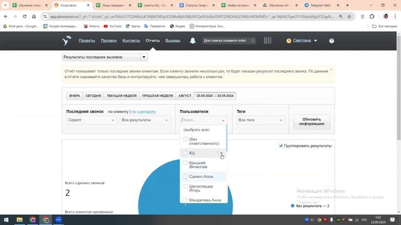
Task: Check Шепелявцев Игорь user
Action: click(x=185, y=186)
